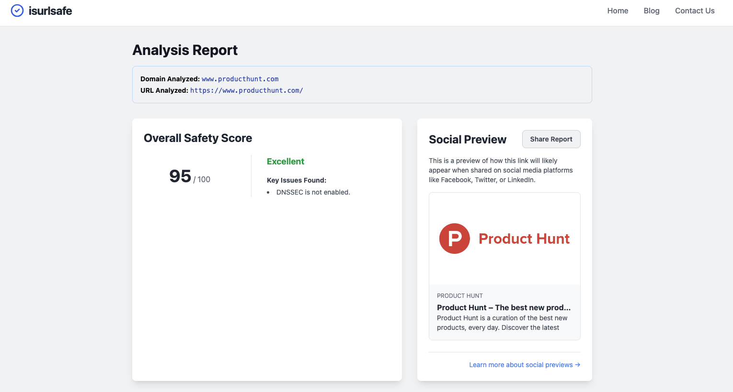
Task: Click the 'URL Analyzed:' label
Action: pyautogui.click(x=164, y=90)
